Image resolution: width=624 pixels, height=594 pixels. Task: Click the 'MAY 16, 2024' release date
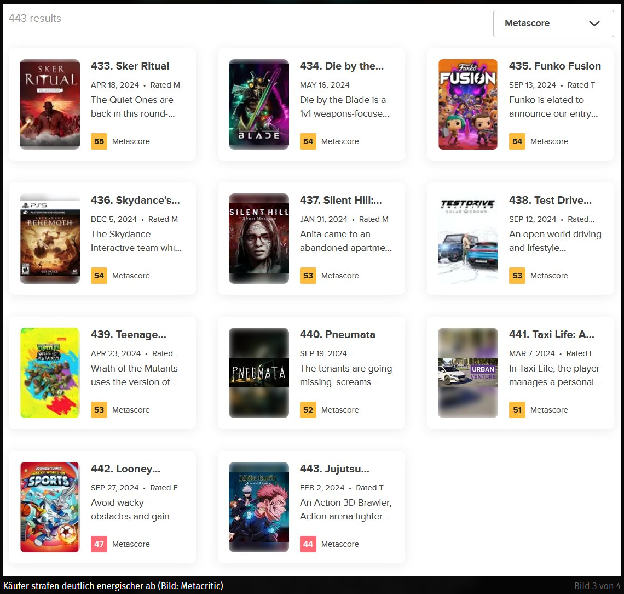point(325,85)
